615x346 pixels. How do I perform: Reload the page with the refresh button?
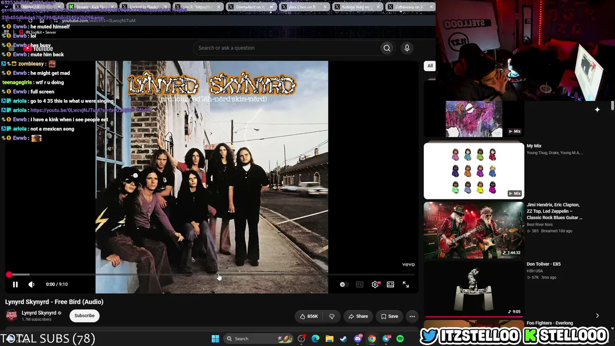click(x=30, y=21)
